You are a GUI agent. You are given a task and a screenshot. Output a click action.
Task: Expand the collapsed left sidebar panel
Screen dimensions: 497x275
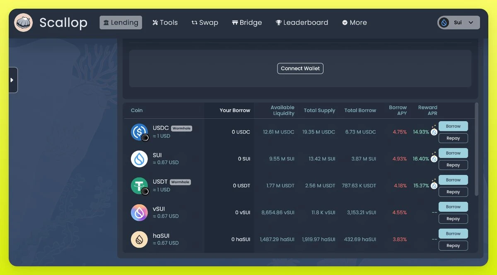pyautogui.click(x=12, y=80)
